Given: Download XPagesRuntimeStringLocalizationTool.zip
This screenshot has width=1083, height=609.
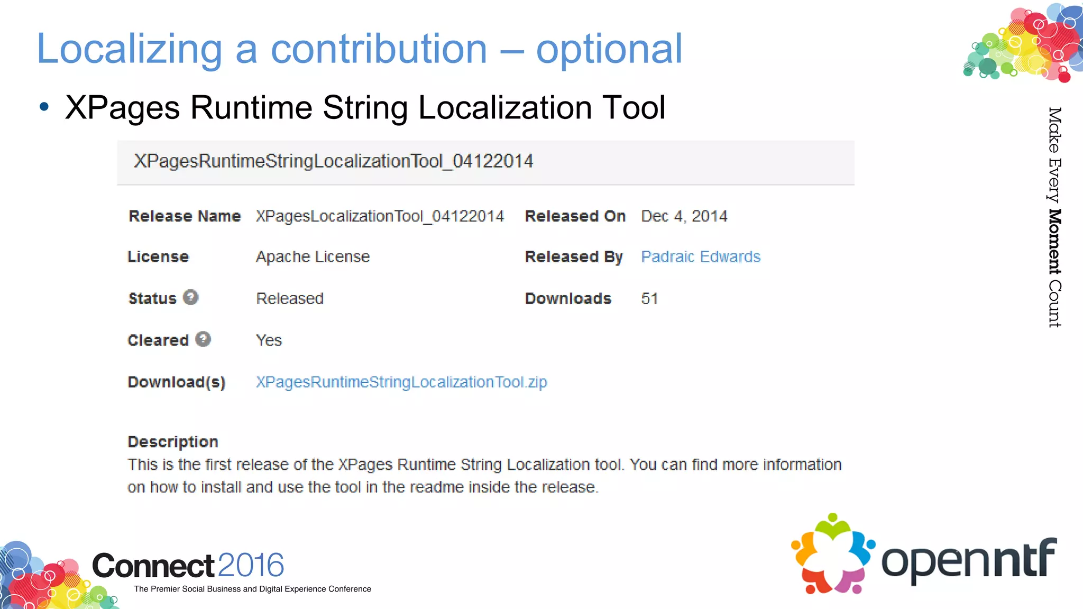Looking at the screenshot, I should (x=401, y=382).
